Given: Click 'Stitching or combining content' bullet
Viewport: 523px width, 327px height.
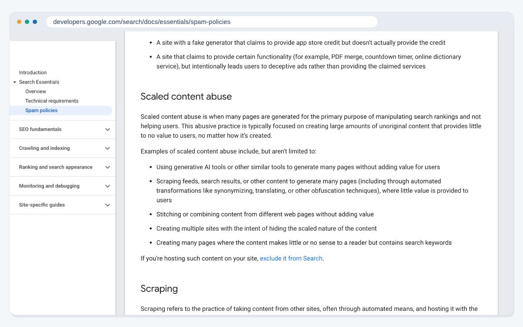Looking at the screenshot, I should coord(265,215).
